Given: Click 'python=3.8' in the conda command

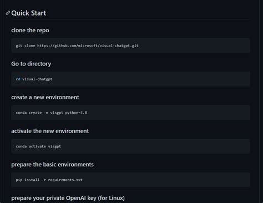Looking at the screenshot, I should coord(76,113).
